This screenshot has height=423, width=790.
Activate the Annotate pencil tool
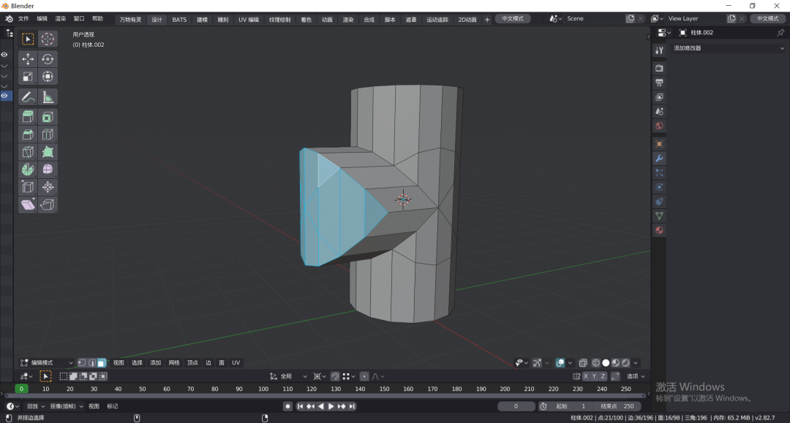(28, 96)
